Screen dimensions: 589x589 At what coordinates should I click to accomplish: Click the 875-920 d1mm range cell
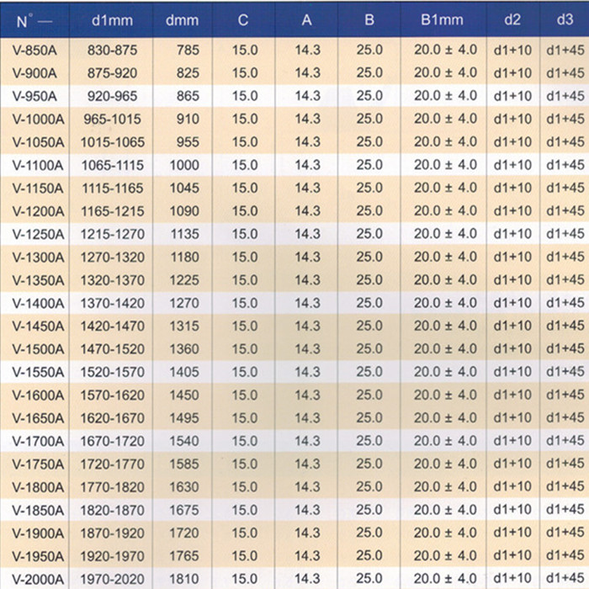(x=112, y=73)
